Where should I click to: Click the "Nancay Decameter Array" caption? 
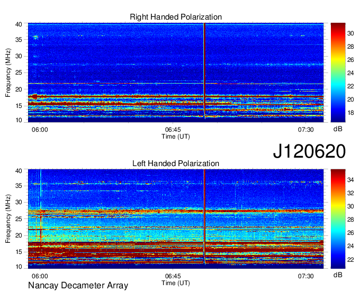tap(78, 285)
